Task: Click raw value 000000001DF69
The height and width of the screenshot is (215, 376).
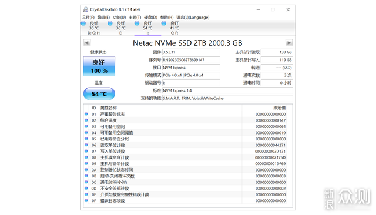Action: (270, 164)
